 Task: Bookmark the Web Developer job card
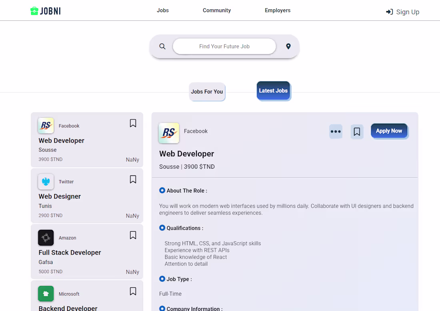[133, 123]
